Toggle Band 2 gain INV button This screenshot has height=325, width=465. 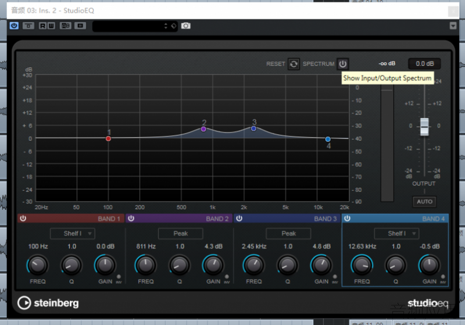coord(227,277)
